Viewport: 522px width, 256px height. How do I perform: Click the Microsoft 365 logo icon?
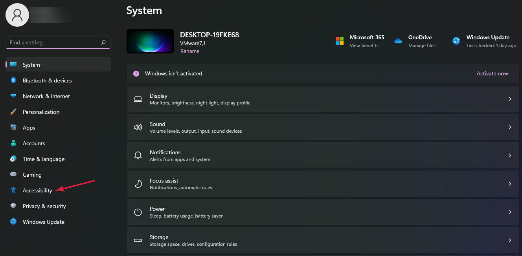[340, 41]
